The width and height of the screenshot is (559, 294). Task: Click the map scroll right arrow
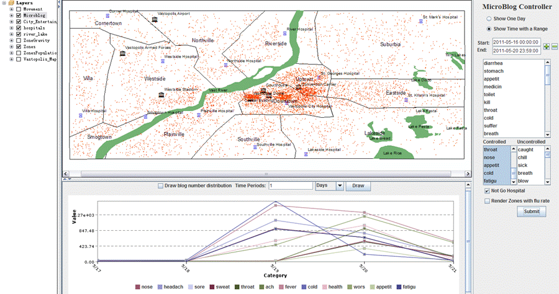468,174
